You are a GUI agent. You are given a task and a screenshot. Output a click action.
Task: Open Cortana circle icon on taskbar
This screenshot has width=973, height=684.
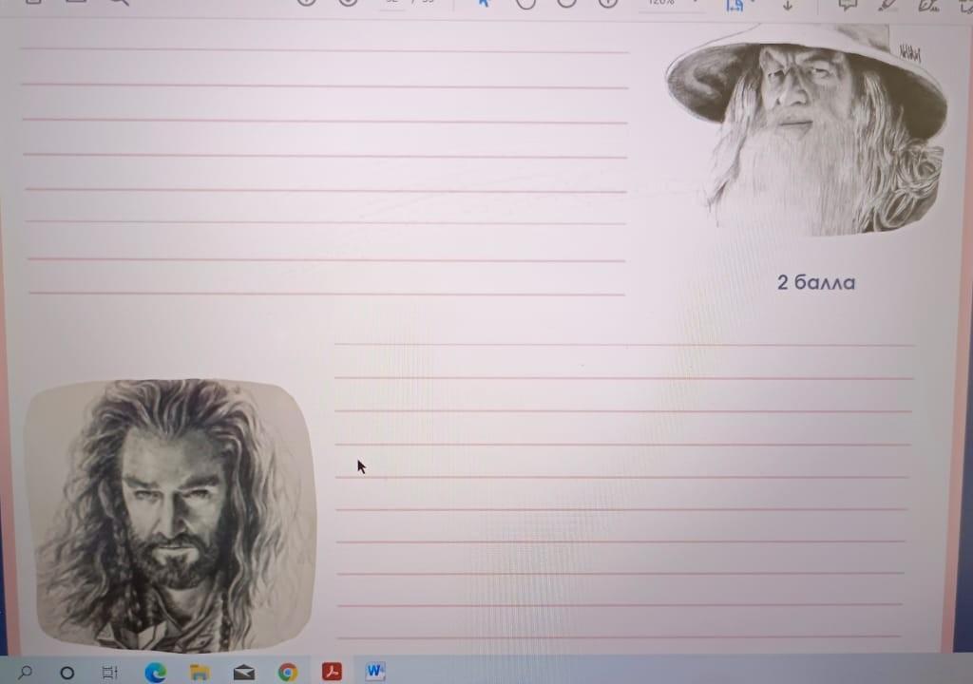coord(67,673)
